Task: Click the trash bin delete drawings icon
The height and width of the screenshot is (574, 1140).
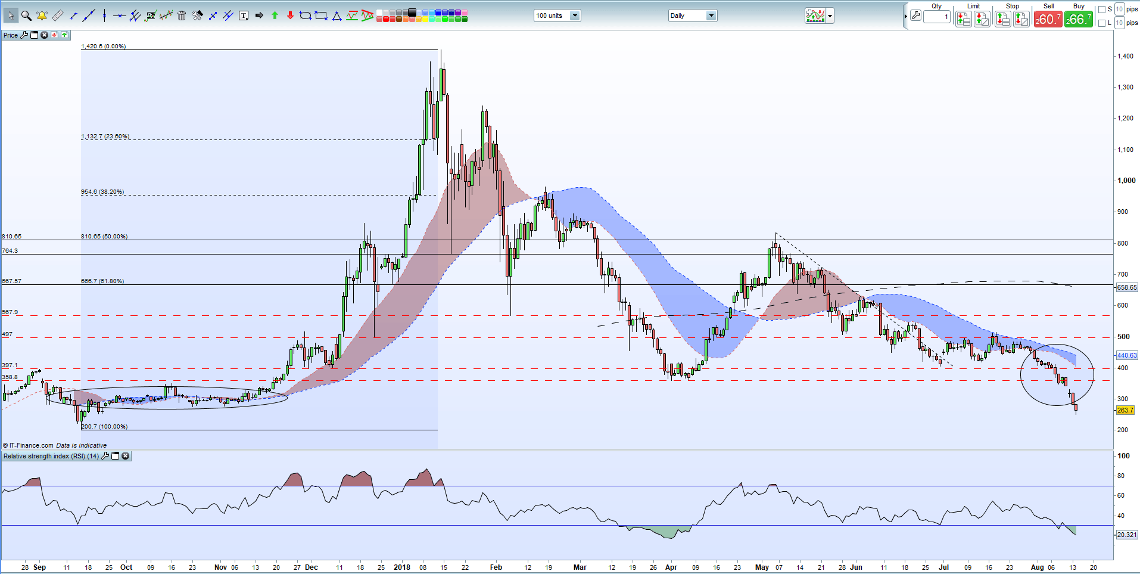Action: (182, 15)
